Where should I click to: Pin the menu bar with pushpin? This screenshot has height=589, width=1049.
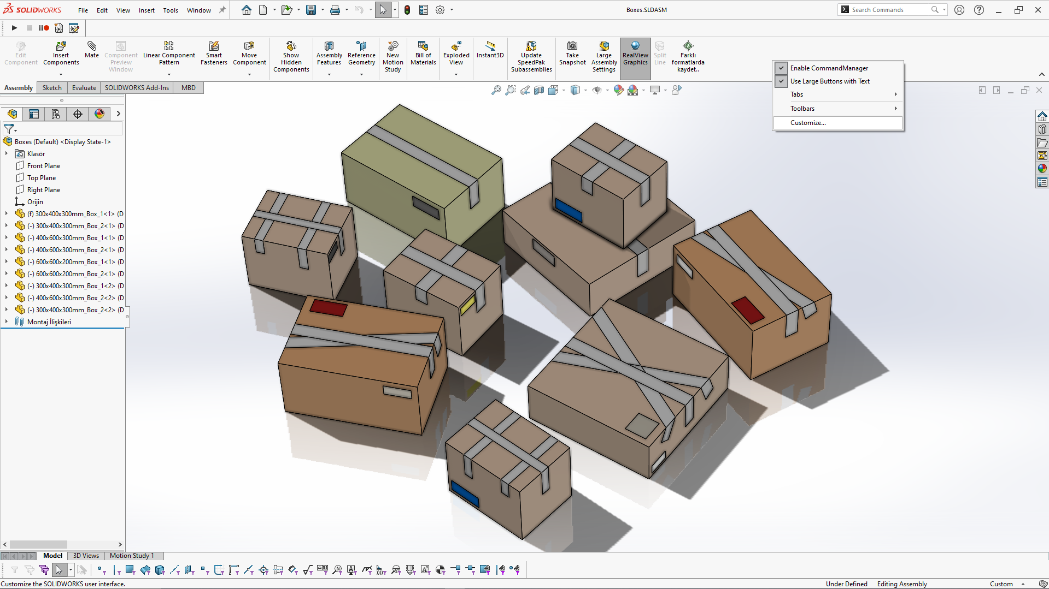click(x=222, y=10)
